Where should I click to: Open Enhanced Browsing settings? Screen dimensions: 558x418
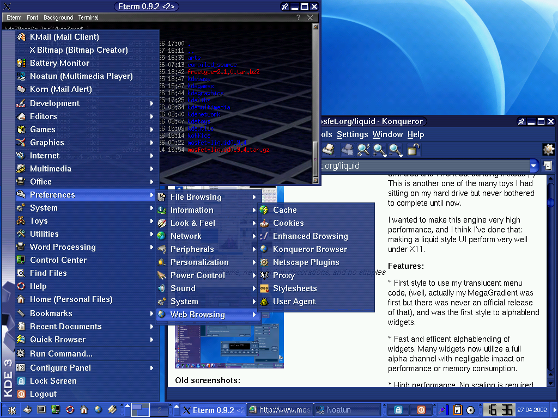[x=317, y=236]
